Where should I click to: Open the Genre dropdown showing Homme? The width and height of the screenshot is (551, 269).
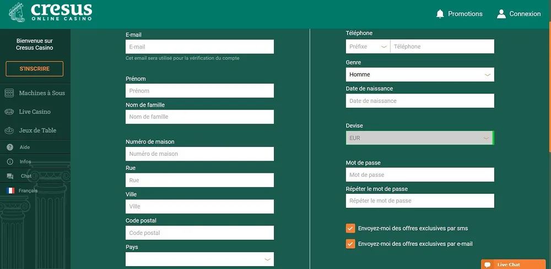(420, 74)
